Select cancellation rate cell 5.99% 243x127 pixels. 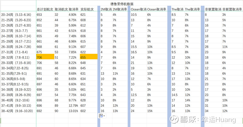pyautogui.click(x=73, y=26)
